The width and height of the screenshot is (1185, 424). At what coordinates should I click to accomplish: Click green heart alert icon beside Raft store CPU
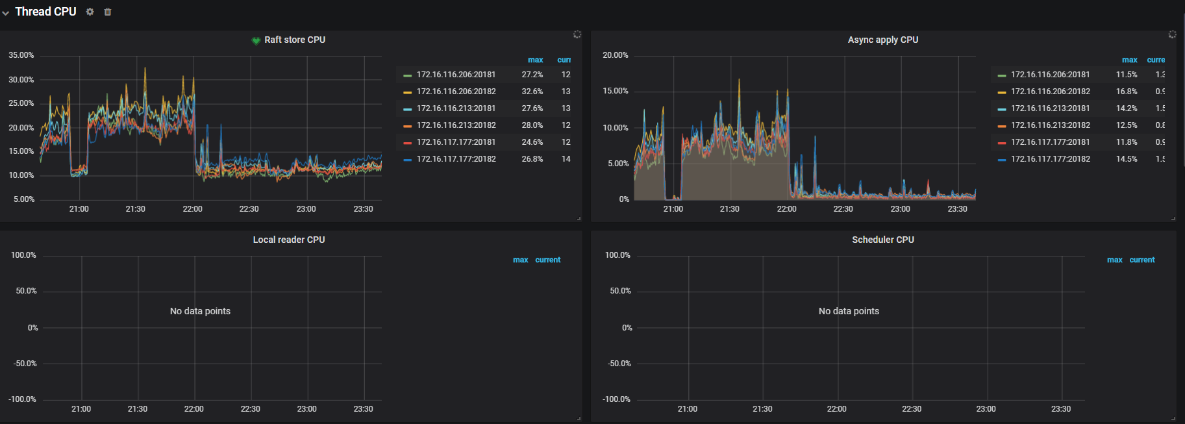256,40
